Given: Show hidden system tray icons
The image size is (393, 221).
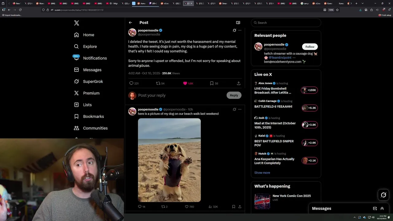Looking at the screenshot, I should [x=354, y=217].
